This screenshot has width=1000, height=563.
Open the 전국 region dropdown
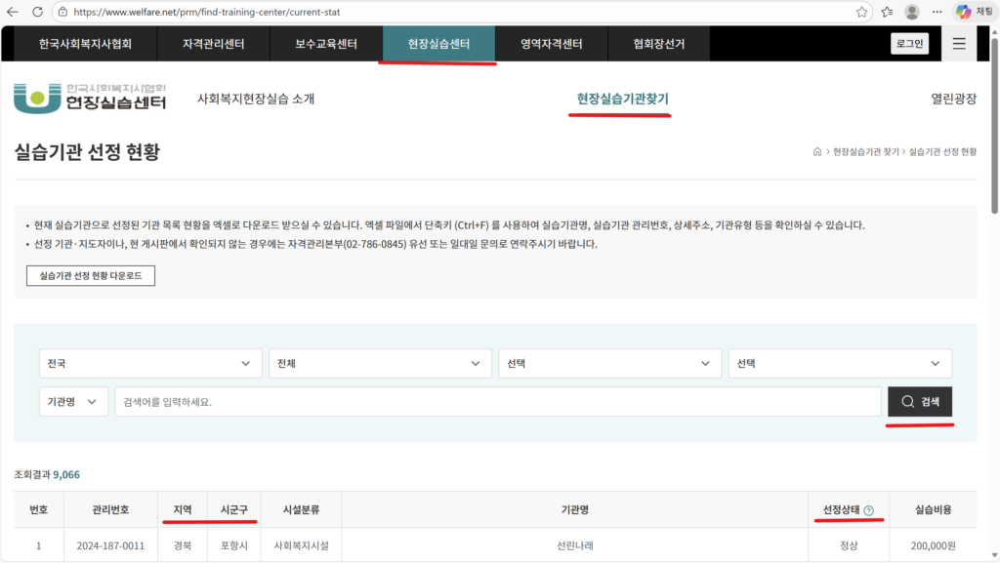coord(150,363)
